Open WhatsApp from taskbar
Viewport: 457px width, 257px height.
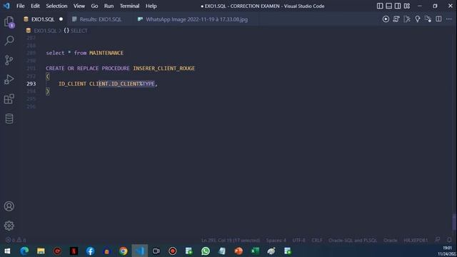point(206,251)
